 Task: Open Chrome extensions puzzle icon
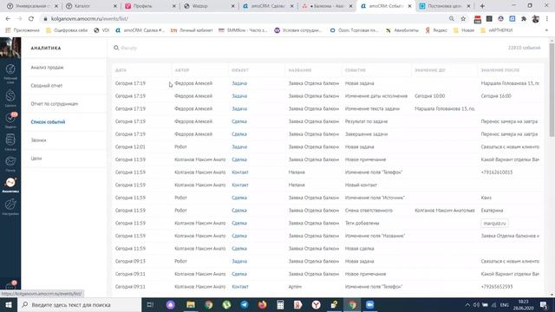point(524,19)
